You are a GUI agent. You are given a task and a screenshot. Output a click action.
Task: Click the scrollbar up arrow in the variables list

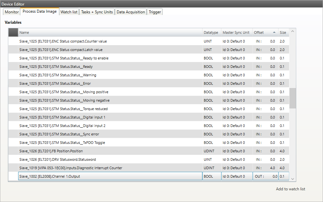tap(293, 31)
